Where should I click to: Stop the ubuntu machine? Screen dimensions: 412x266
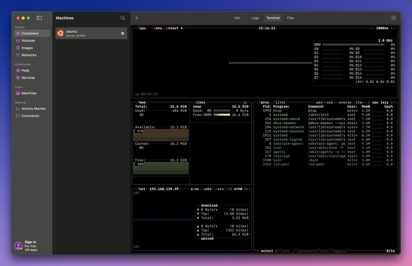[122, 33]
